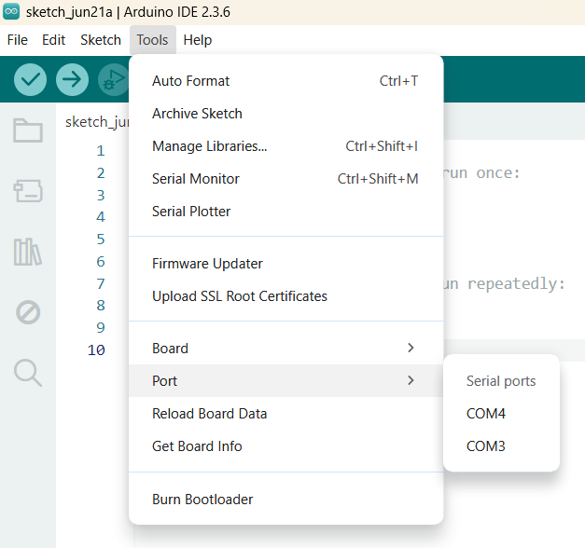The image size is (585, 548).
Task: Select Archive Sketch menu entry
Action: click(x=286, y=114)
